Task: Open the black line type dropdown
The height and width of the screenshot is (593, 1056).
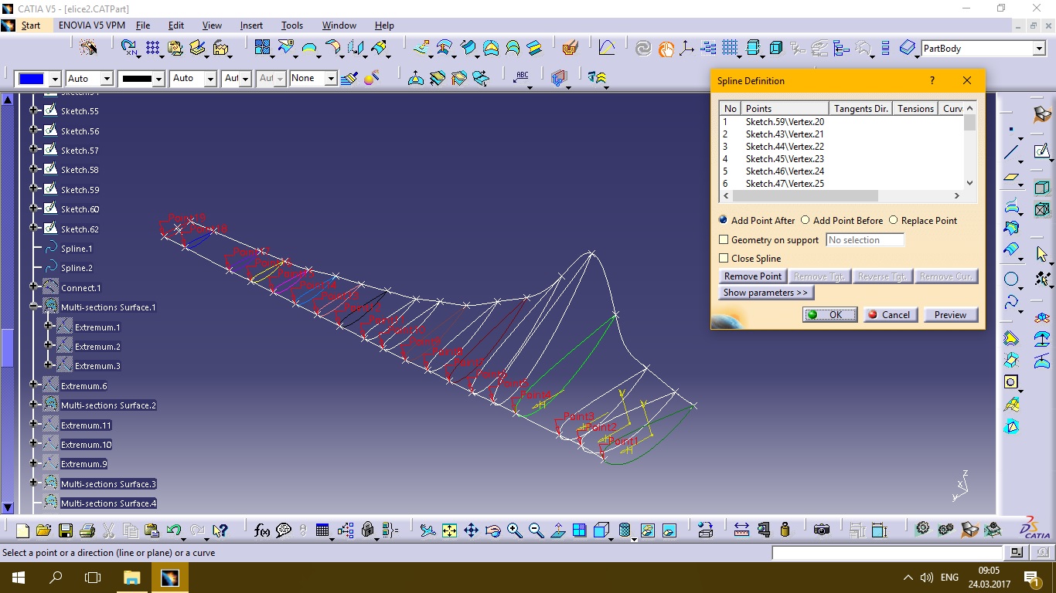Action: [x=158, y=79]
